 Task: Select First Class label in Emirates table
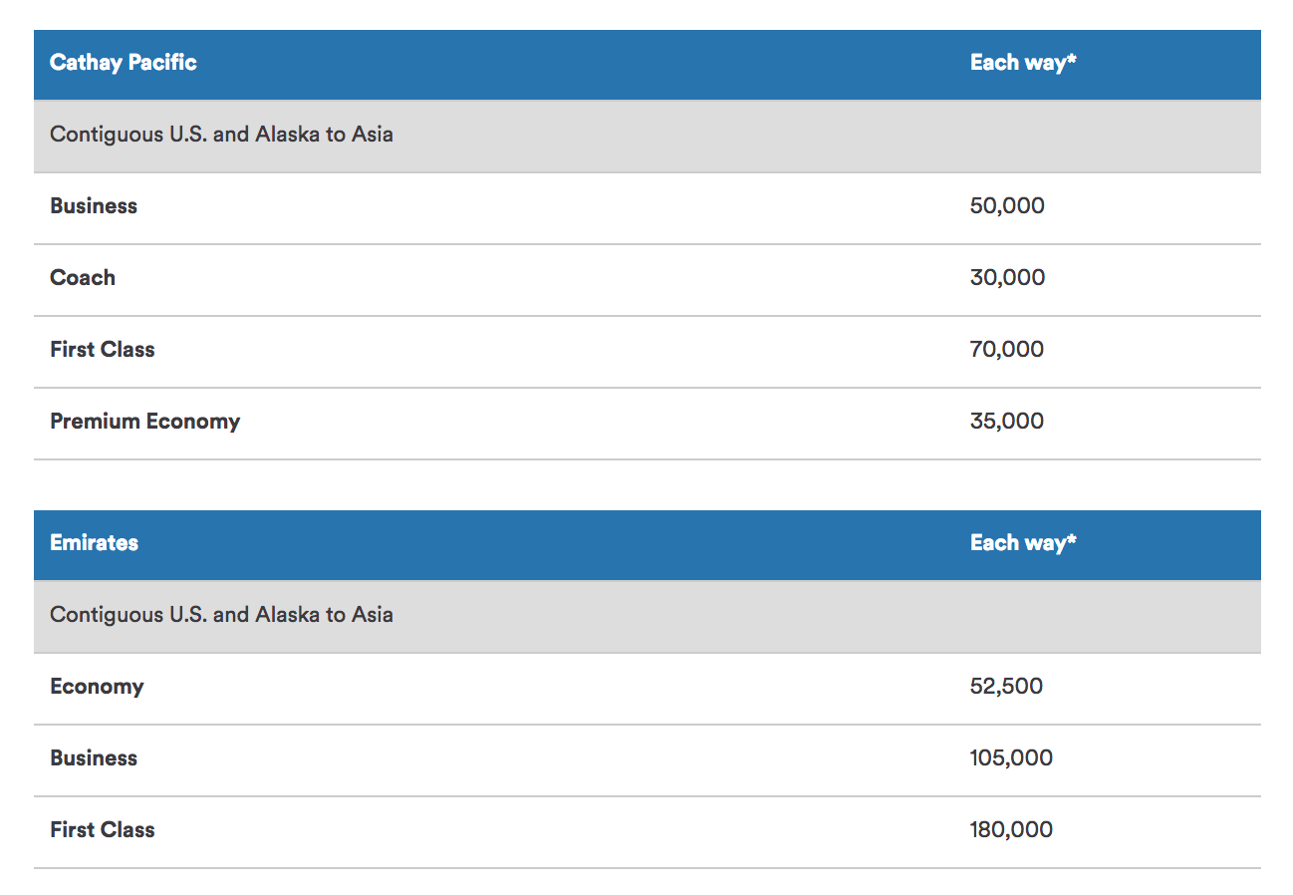[103, 830]
